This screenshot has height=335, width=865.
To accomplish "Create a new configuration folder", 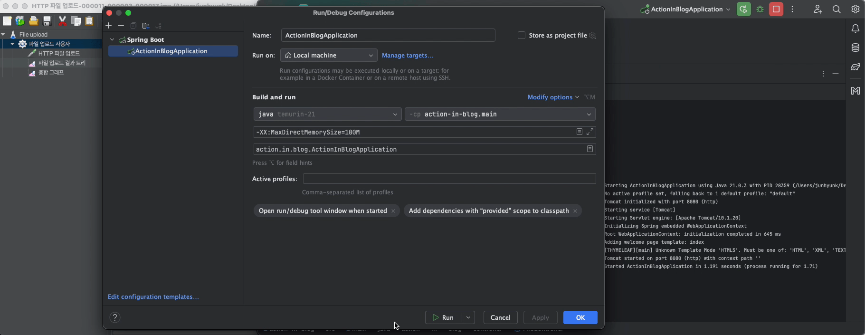I will tap(146, 26).
